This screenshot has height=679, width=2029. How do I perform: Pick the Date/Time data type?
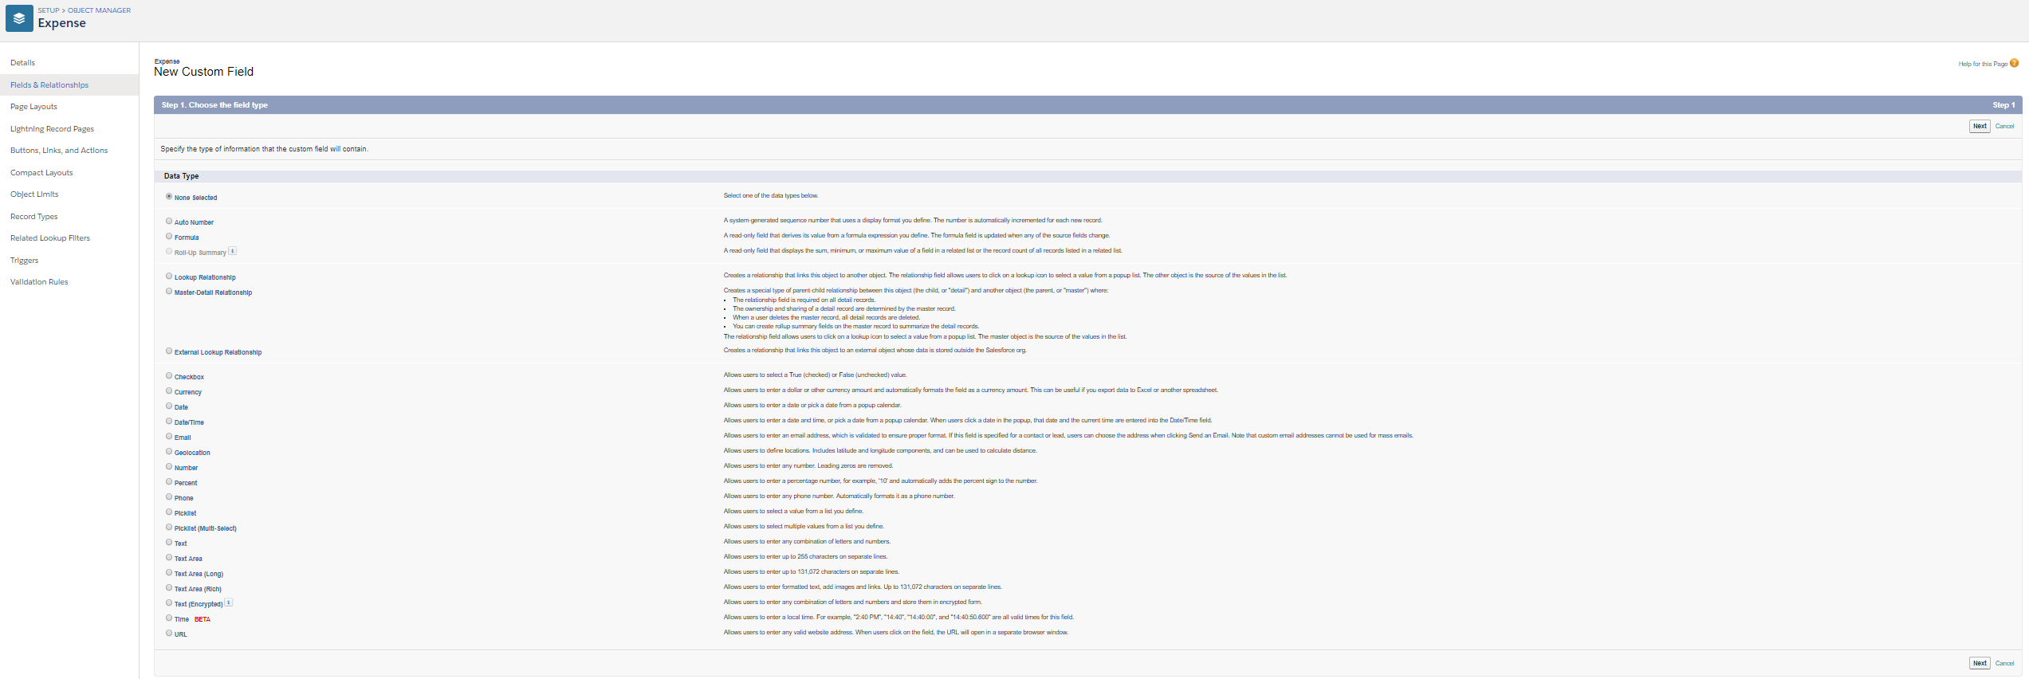[x=169, y=422]
